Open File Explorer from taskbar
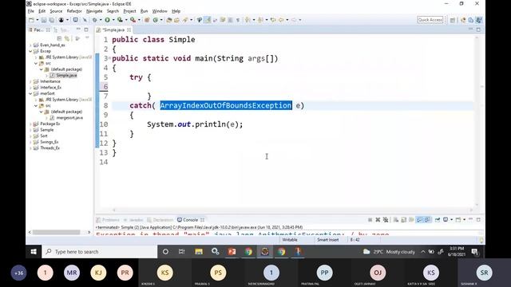This screenshot has height=287, width=511. (199, 252)
